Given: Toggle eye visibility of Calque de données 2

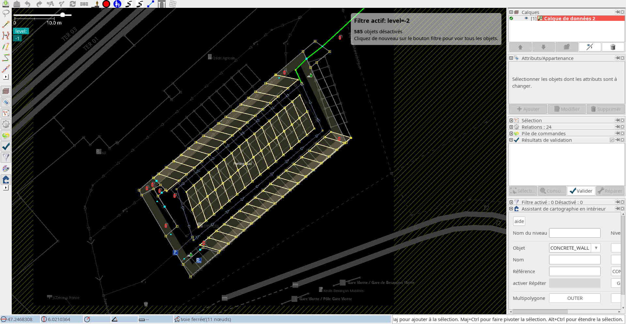Looking at the screenshot, I should [526, 19].
